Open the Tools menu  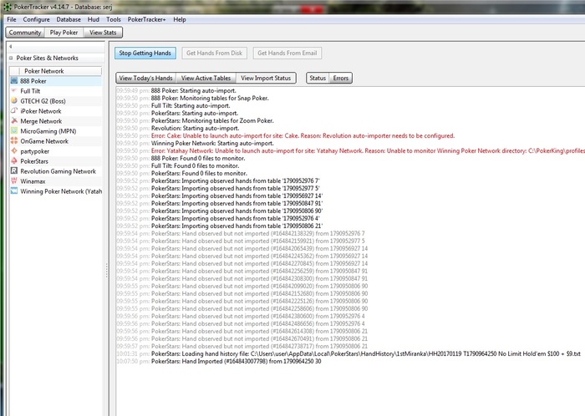coord(114,19)
